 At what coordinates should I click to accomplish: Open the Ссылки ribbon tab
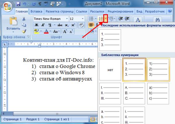[x=81, y=11]
